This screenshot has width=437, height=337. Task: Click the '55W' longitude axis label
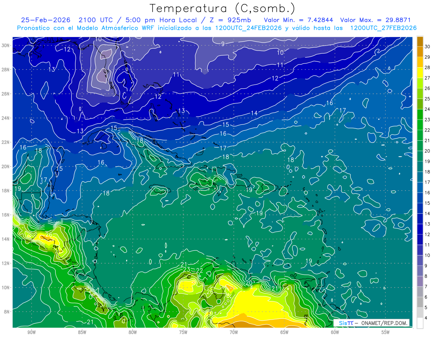tap(386, 332)
